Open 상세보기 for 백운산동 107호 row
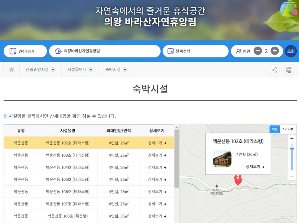The image size is (299, 223). click(157, 204)
